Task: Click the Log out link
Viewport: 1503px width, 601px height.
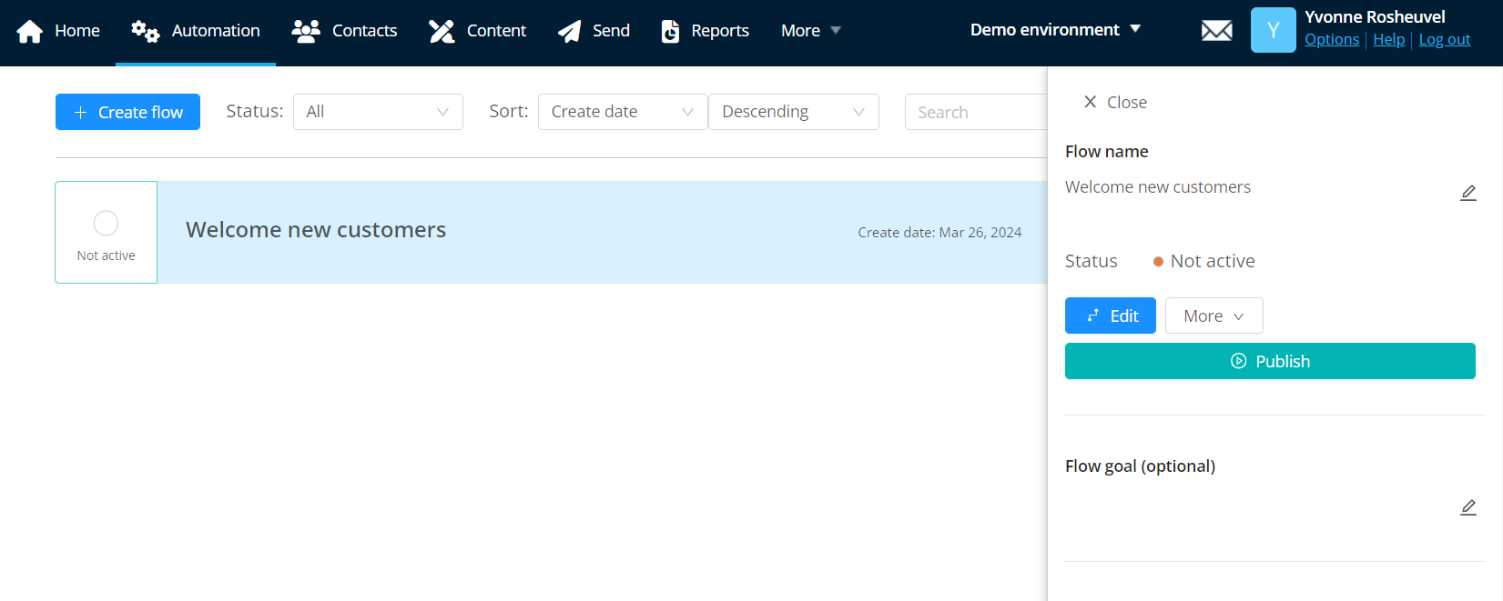Action: pos(1444,39)
